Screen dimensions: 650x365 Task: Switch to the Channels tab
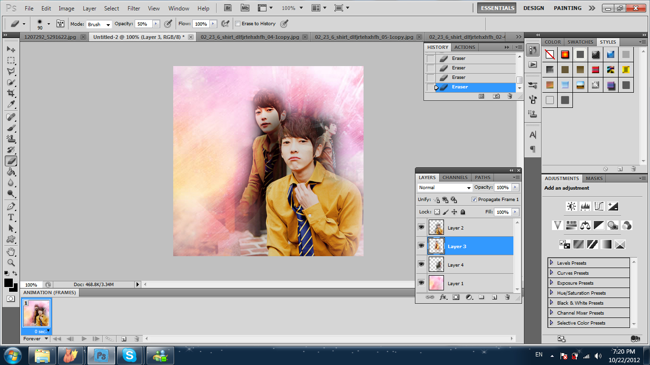pyautogui.click(x=455, y=177)
